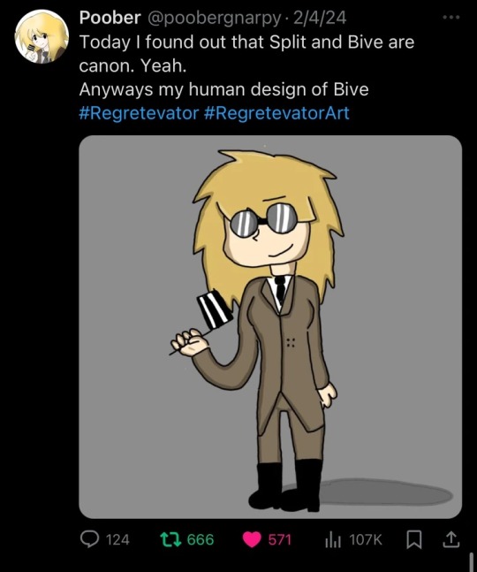The width and height of the screenshot is (477, 572).
Task: Toggle the green retweet icon
Action: click(x=170, y=539)
